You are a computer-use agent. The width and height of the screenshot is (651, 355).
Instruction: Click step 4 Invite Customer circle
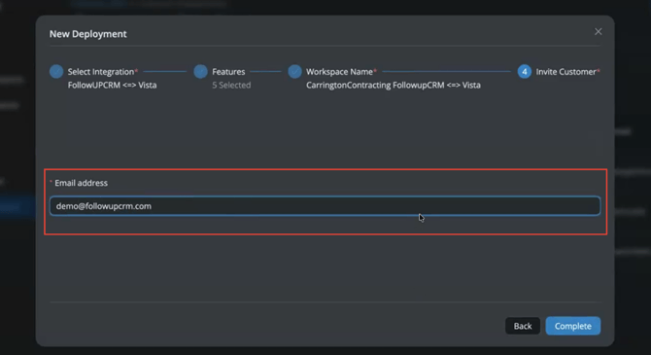coord(525,72)
